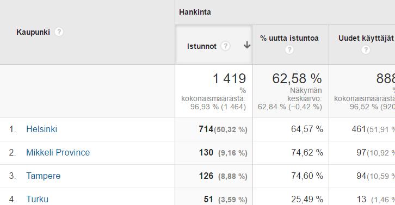Screen dimensions: 395x205
Task: Click Helsinki's 714 sessions value
Action: (x=206, y=129)
